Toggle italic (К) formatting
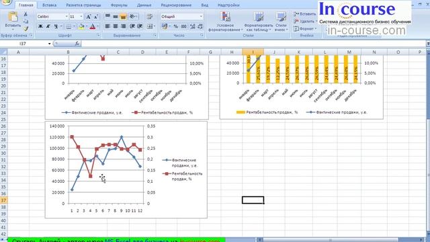The height and width of the screenshot is (242, 430). coord(48,26)
